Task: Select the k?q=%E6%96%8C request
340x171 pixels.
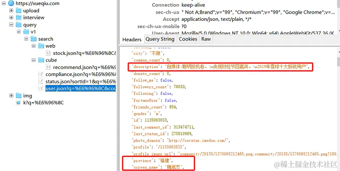Action: tap(44, 103)
